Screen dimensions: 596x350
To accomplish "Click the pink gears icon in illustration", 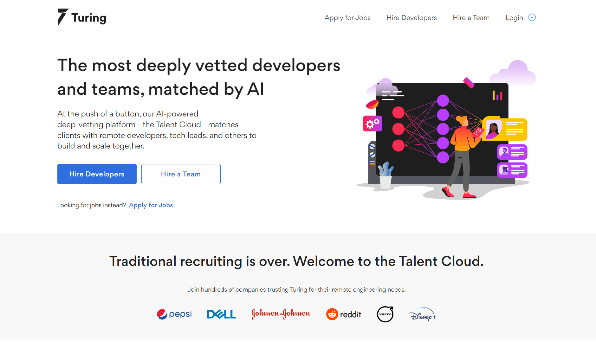I will (x=372, y=123).
